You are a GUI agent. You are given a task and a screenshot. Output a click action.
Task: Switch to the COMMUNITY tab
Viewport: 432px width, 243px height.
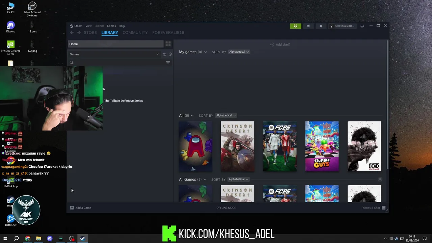coord(135,33)
